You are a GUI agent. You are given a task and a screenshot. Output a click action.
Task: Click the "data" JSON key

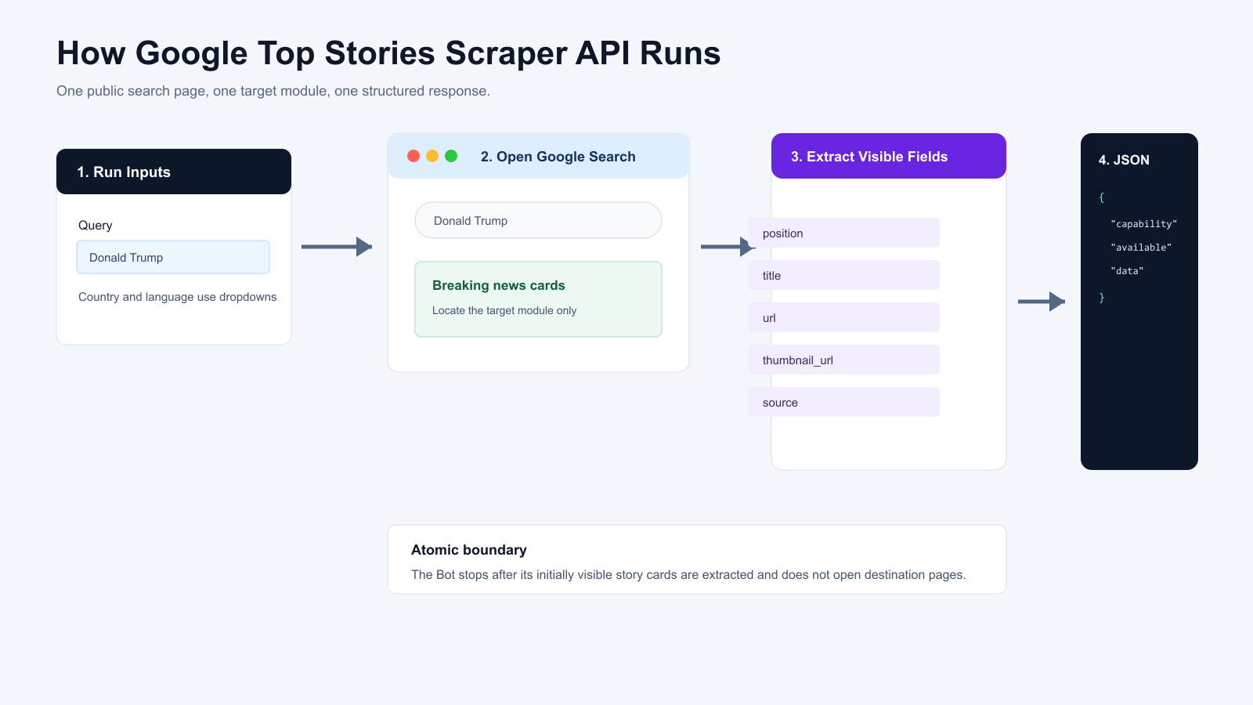coord(1127,271)
